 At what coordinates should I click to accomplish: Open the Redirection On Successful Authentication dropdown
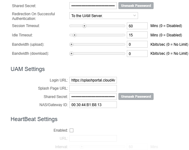pos(104,16)
